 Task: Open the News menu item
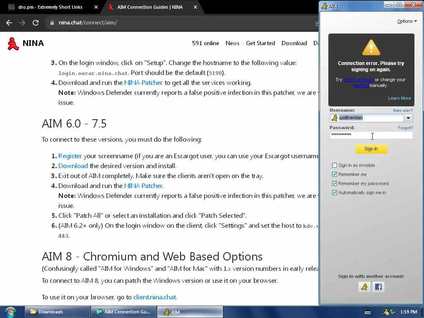pyautogui.click(x=232, y=43)
